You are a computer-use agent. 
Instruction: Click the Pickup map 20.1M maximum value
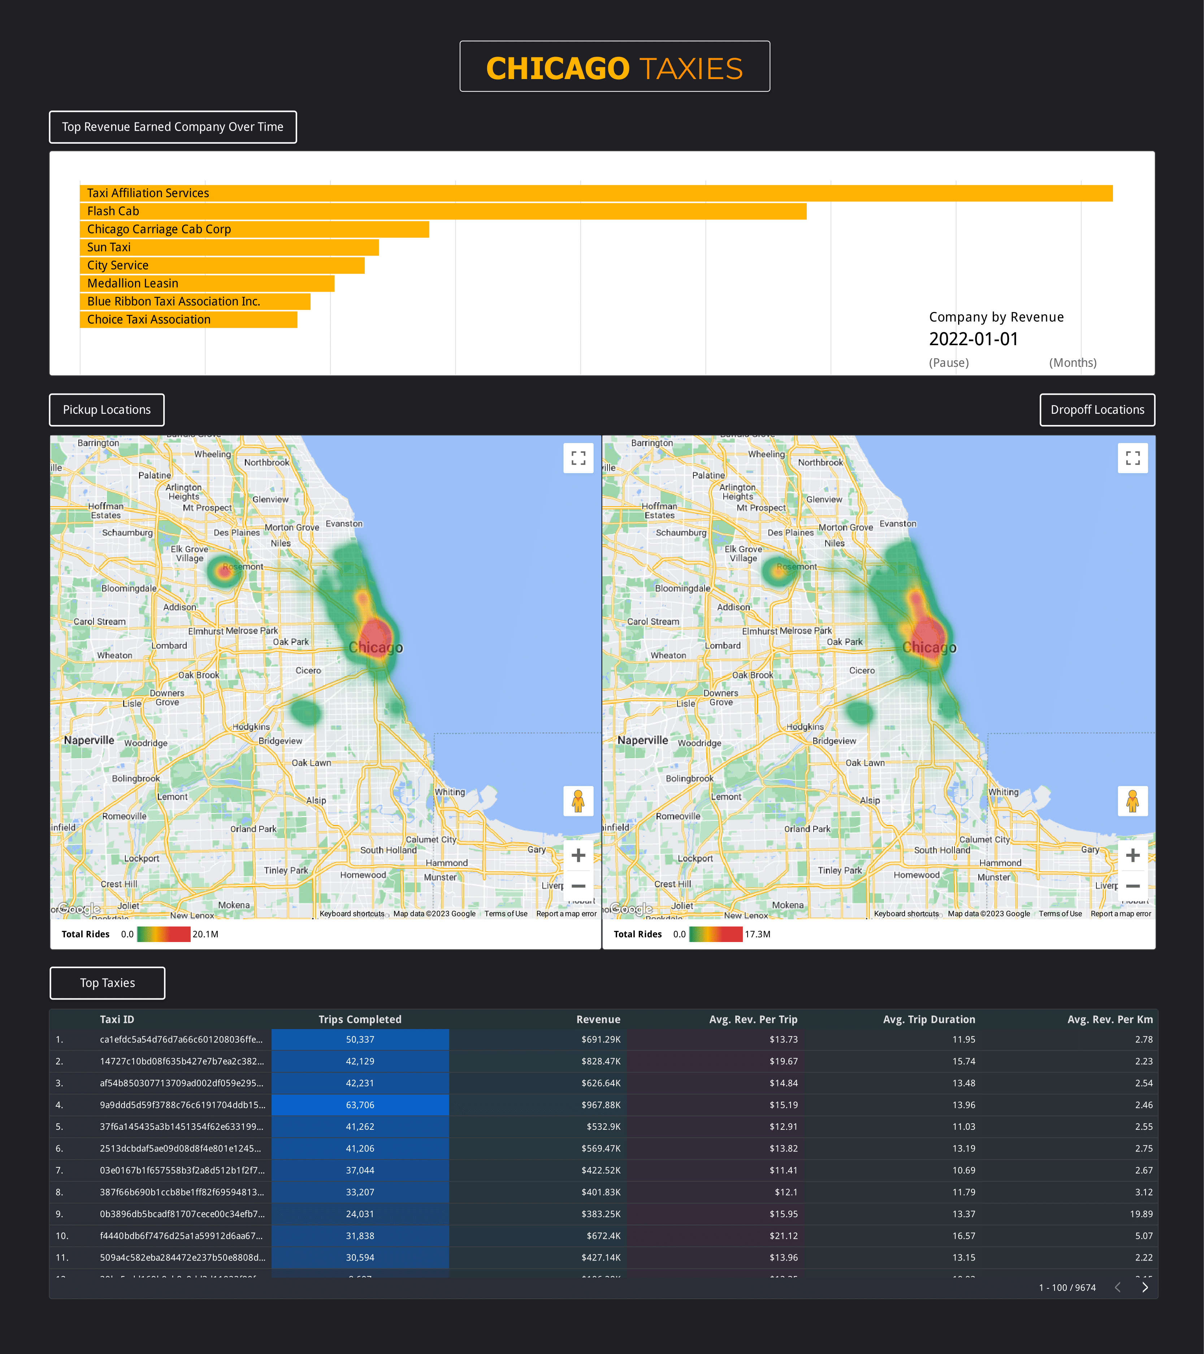(x=205, y=934)
